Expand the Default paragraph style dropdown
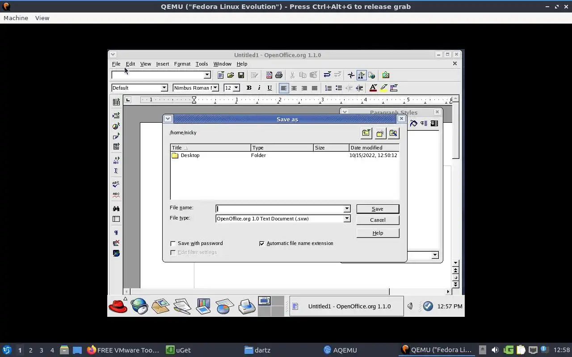The height and width of the screenshot is (357, 572). coord(164,88)
